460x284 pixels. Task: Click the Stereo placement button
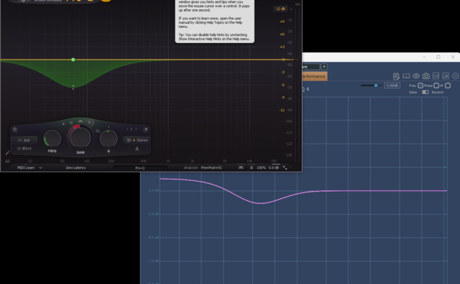click(137, 141)
